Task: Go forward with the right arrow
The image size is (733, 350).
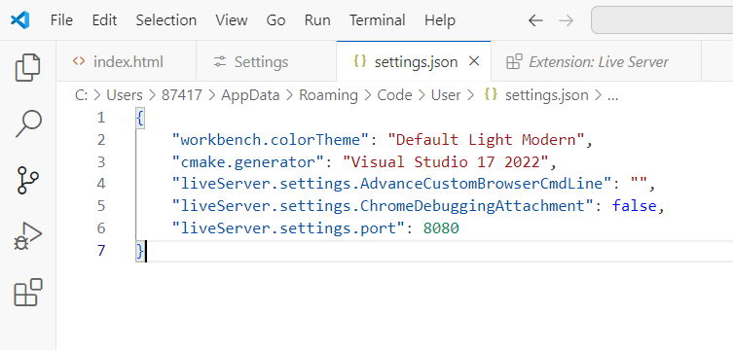Action: click(x=567, y=20)
